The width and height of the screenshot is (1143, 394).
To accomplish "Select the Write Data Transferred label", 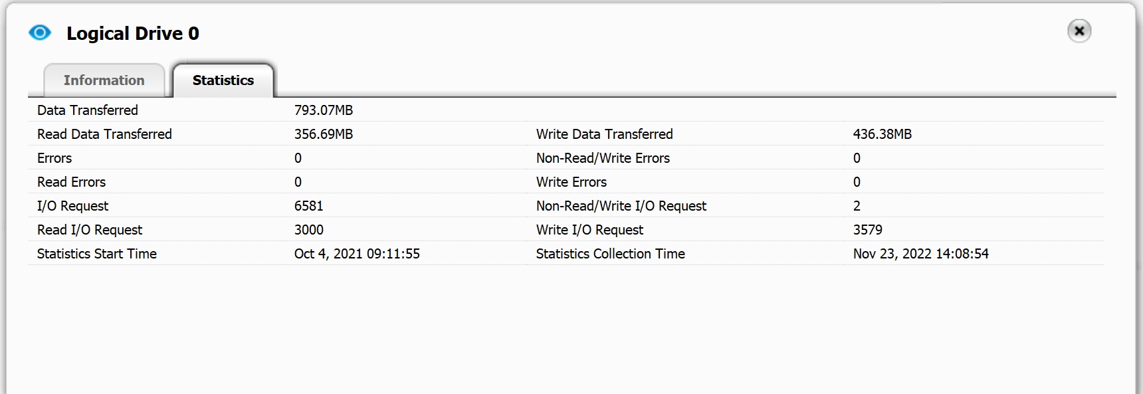I will [605, 134].
